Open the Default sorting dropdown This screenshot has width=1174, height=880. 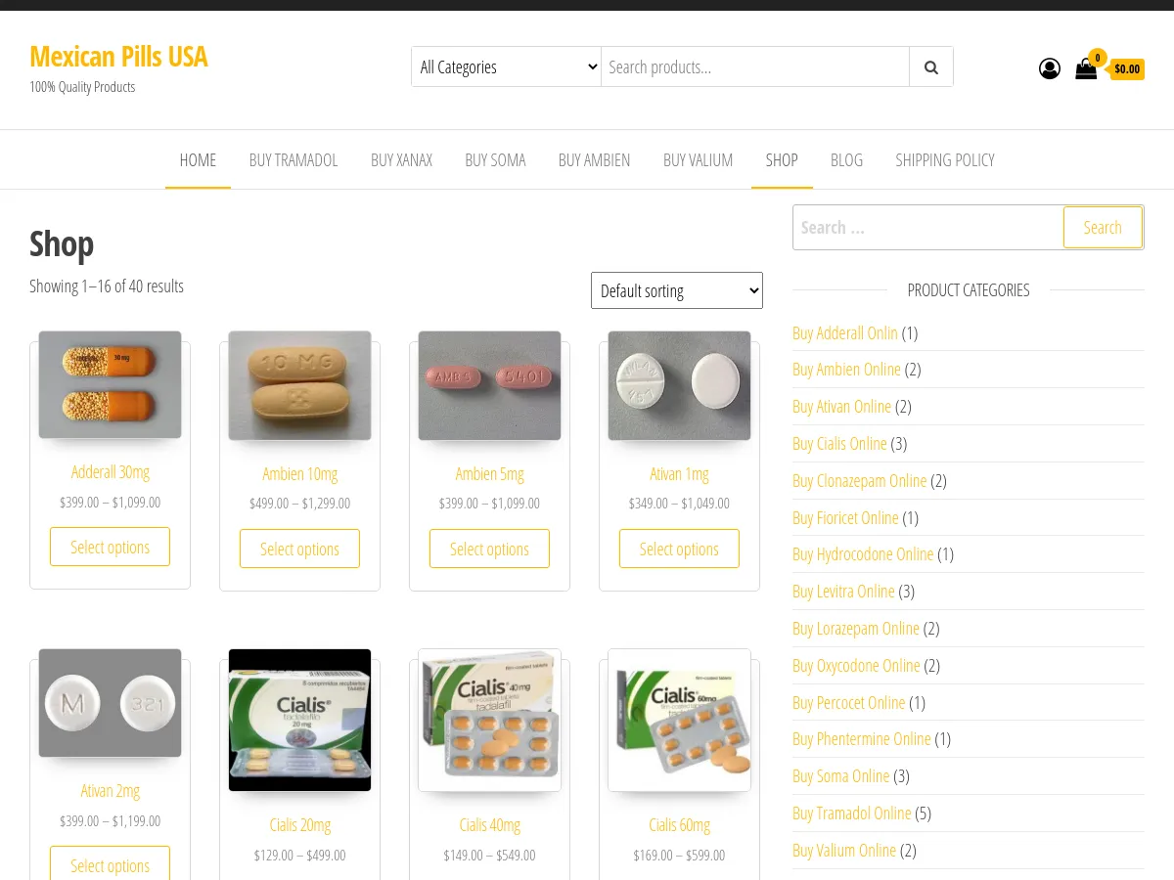coord(676,290)
